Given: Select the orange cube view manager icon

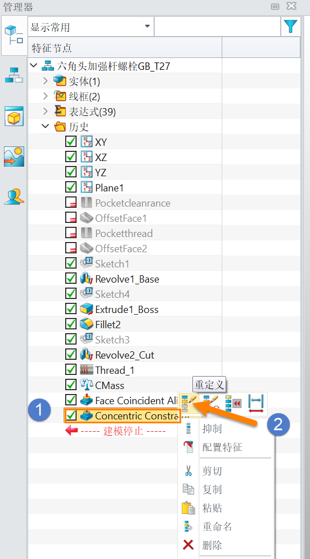Looking at the screenshot, I should click(14, 116).
